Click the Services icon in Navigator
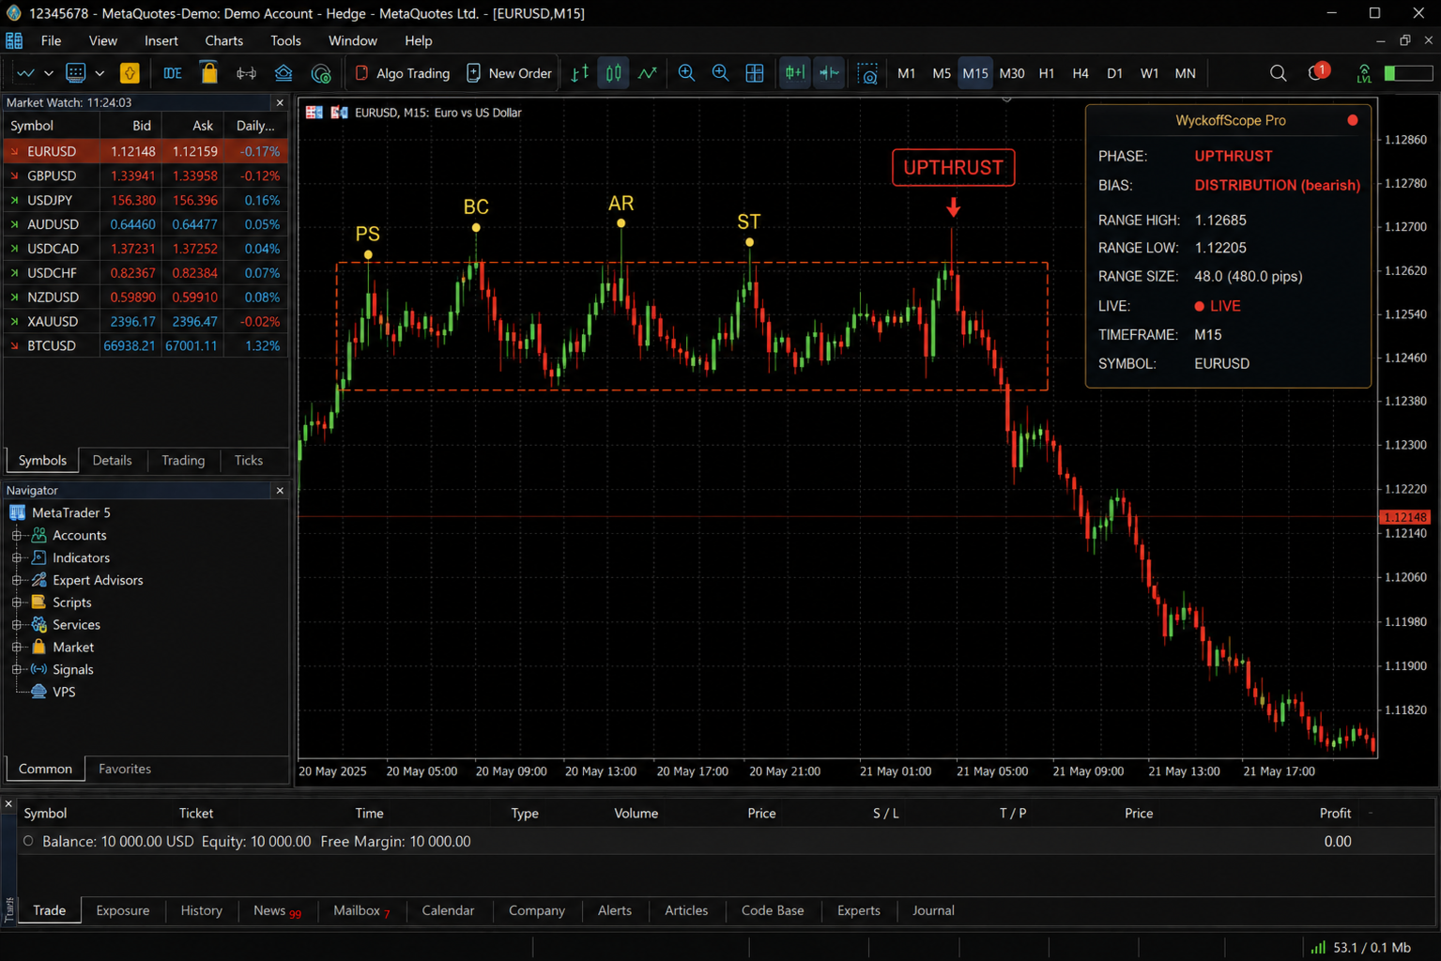This screenshot has width=1441, height=961. point(39,625)
